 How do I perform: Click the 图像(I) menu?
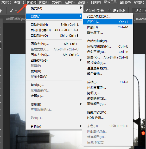(x=31, y=2)
